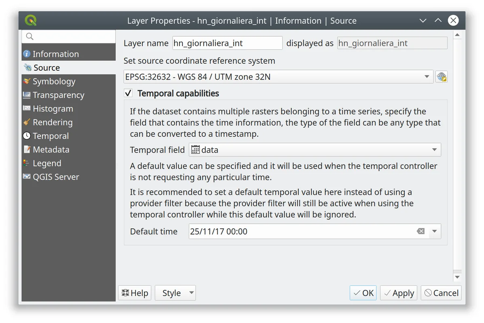Click the Select CRS globe button
Image resolution: width=484 pixels, height=323 pixels.
(441, 77)
